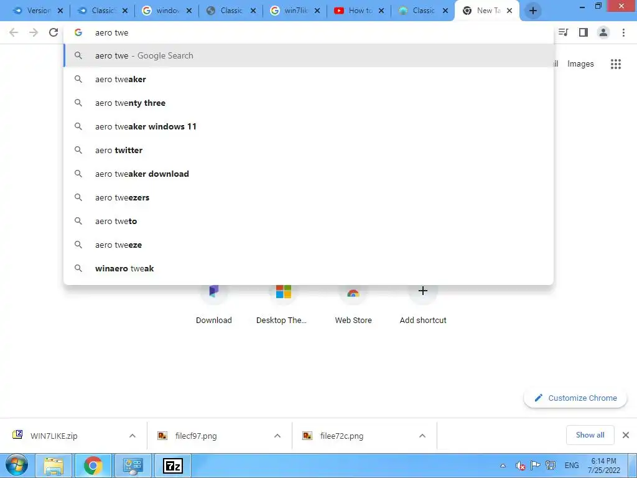Select the 'aero tweezers' suggestion
637x478 pixels.
(309, 197)
